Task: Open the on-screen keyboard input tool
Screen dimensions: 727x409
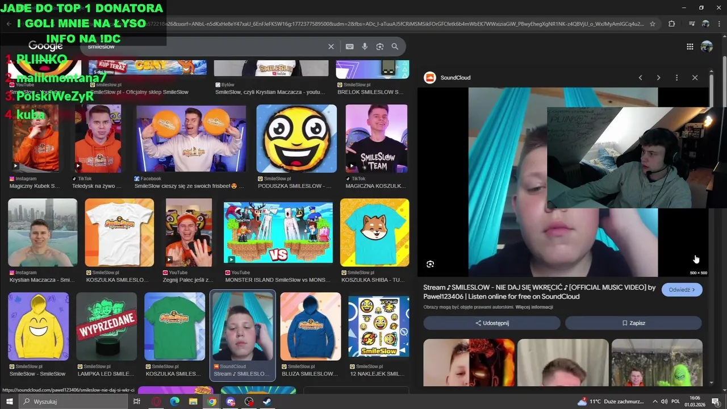Action: pos(350,47)
